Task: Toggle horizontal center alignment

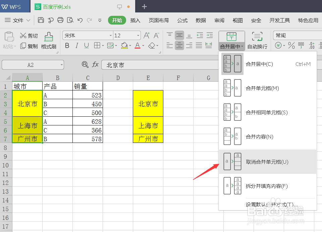Action: (179, 45)
